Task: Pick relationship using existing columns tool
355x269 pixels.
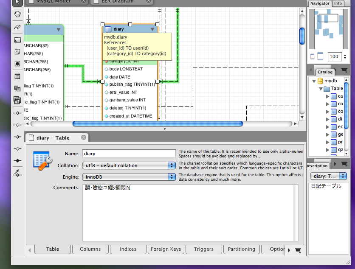Action: pos(17,173)
